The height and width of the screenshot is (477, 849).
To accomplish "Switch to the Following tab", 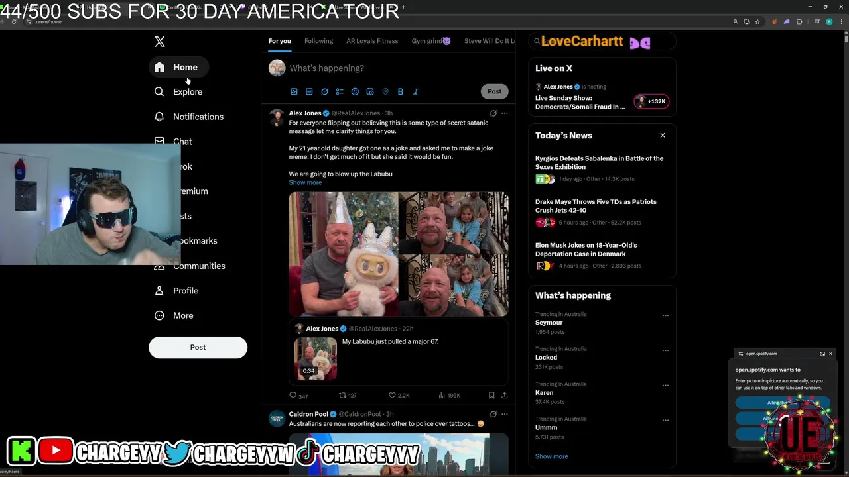I will click(x=318, y=41).
